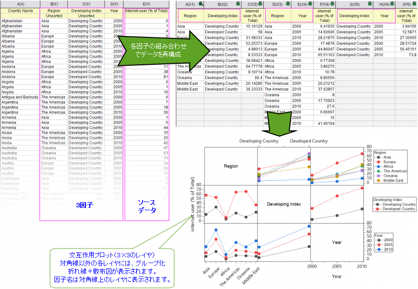
Task: Click The Americas tick label on graph X axis
Action: pos(230,277)
